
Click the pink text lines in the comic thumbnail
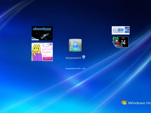pos(47,51)
